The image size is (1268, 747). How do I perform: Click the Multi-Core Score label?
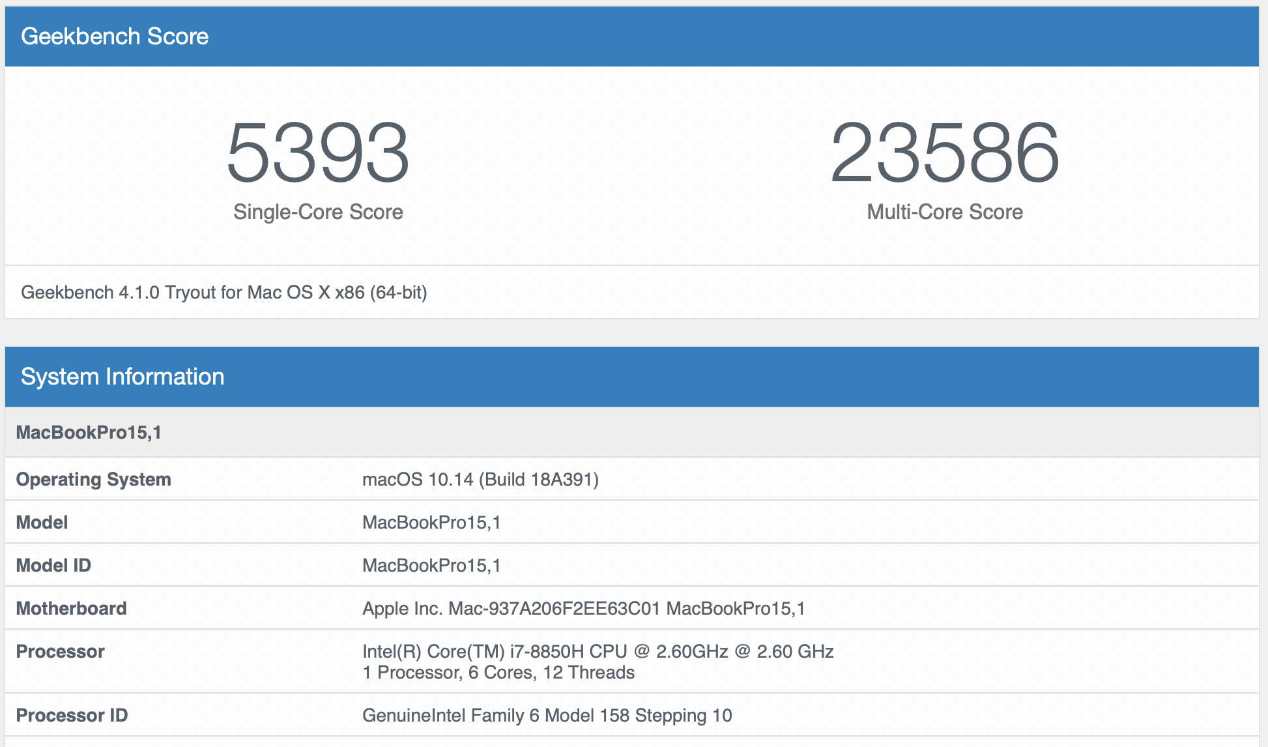944,212
